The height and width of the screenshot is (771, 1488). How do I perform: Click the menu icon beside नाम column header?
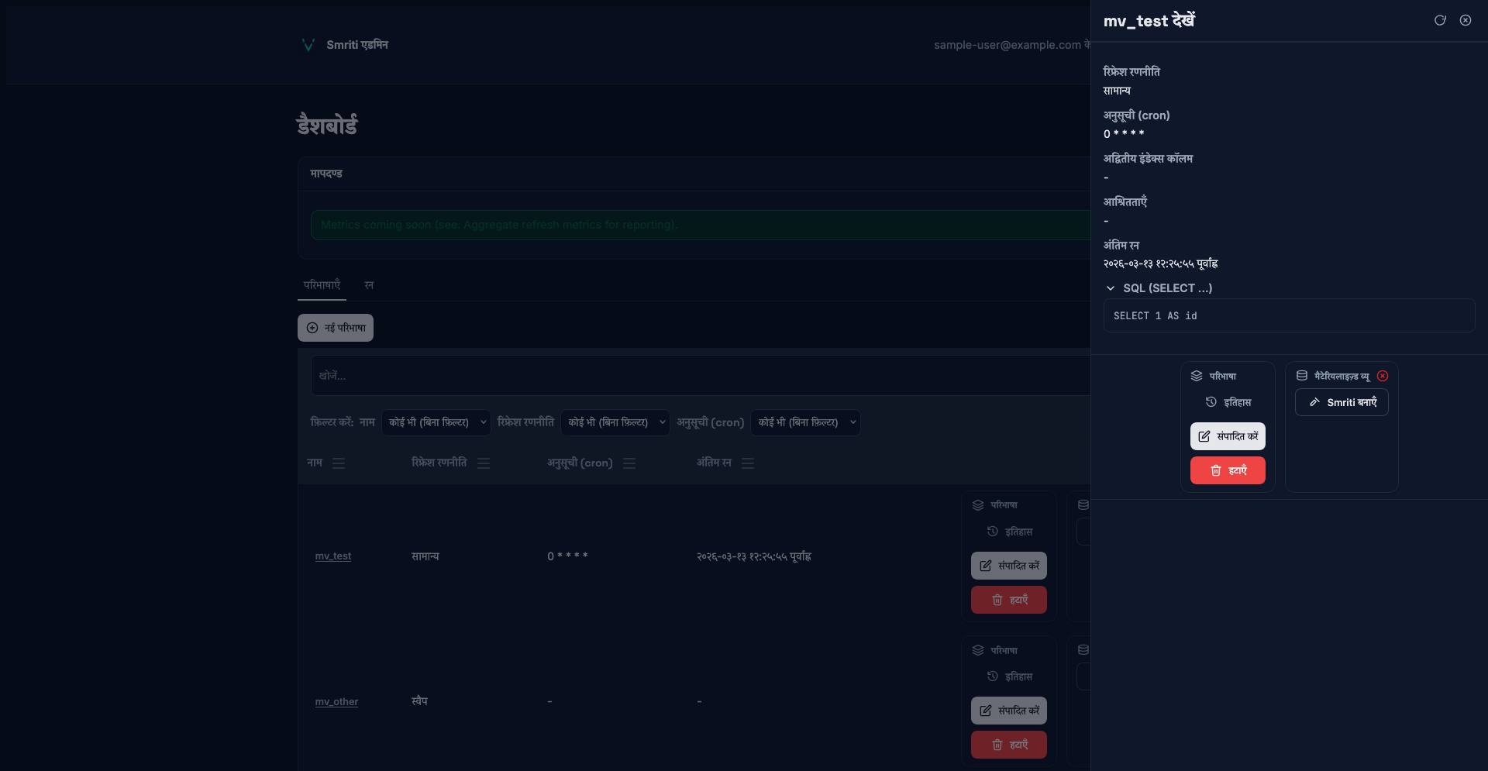339,463
